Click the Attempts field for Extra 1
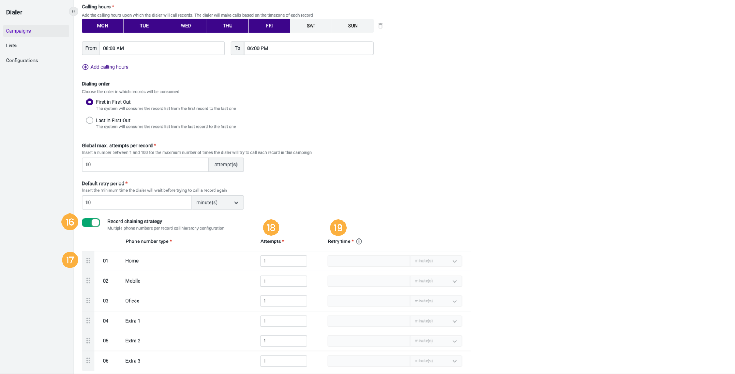 (x=283, y=321)
